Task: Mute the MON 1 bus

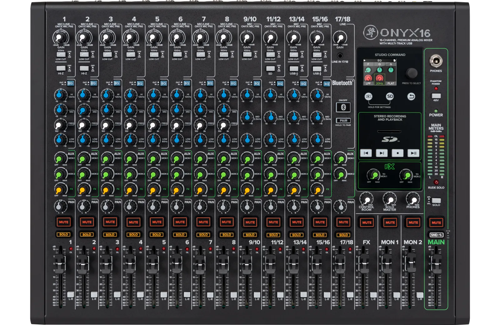Action: [x=390, y=222]
